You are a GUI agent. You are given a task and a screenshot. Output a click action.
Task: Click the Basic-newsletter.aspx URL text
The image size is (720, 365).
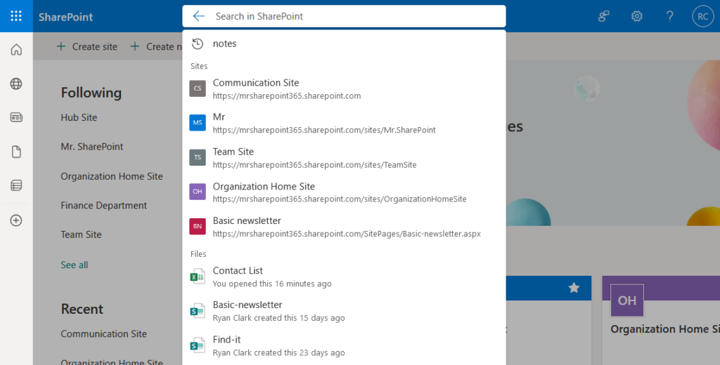coord(347,234)
